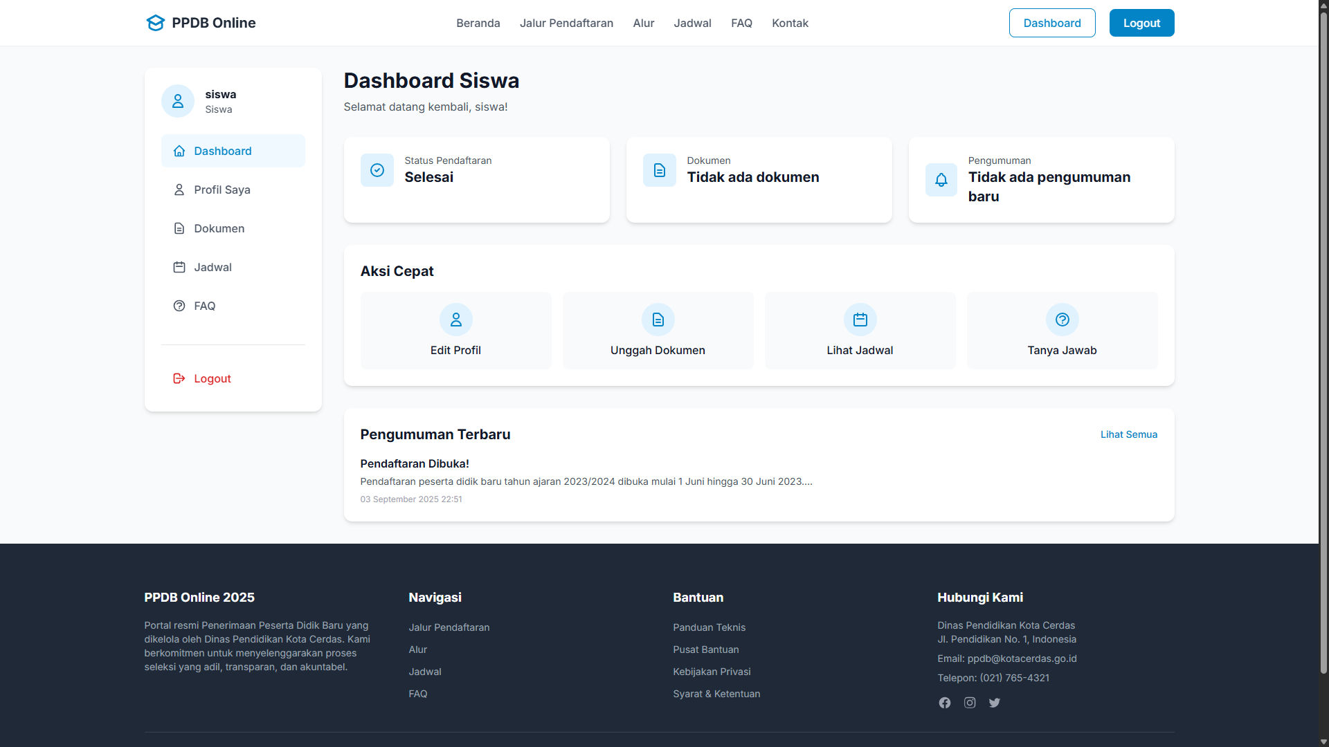Click the Edit Profil quick action
The width and height of the screenshot is (1329, 747).
tap(455, 330)
